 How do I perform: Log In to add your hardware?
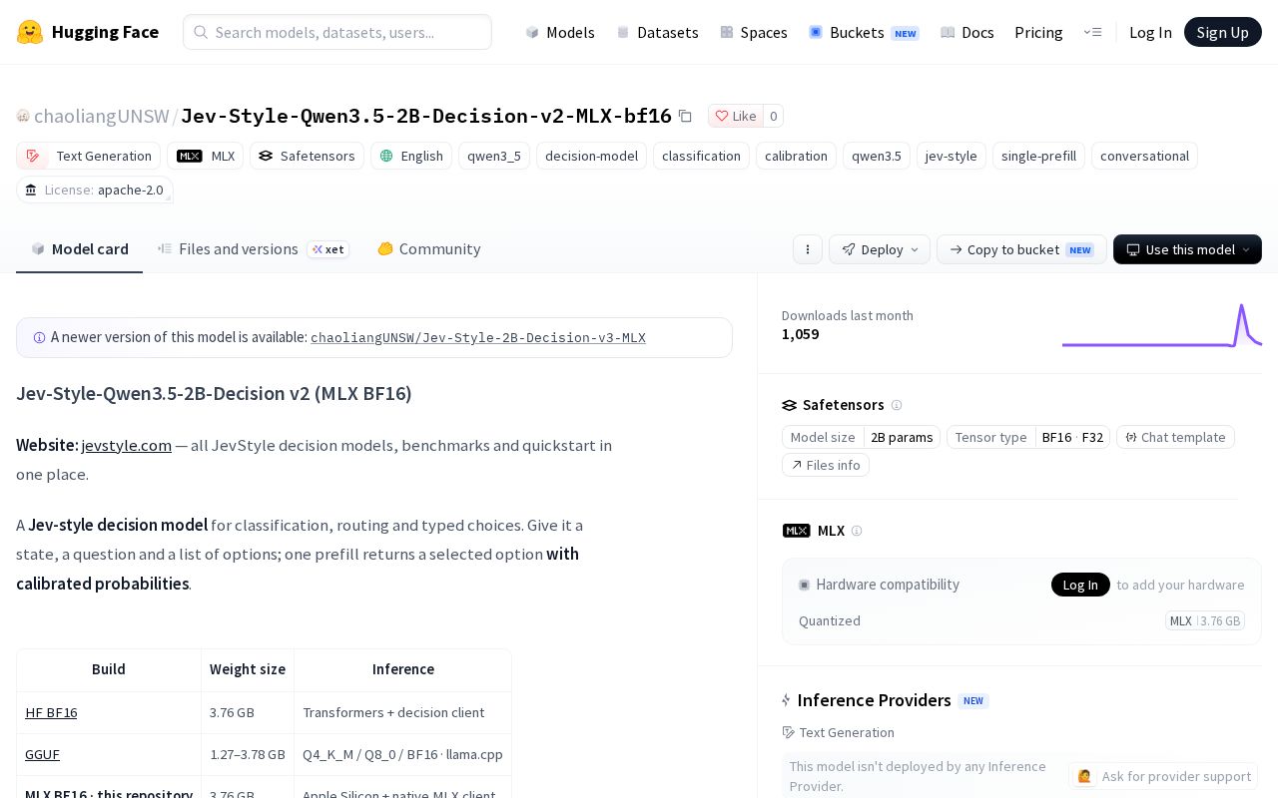pos(1080,585)
